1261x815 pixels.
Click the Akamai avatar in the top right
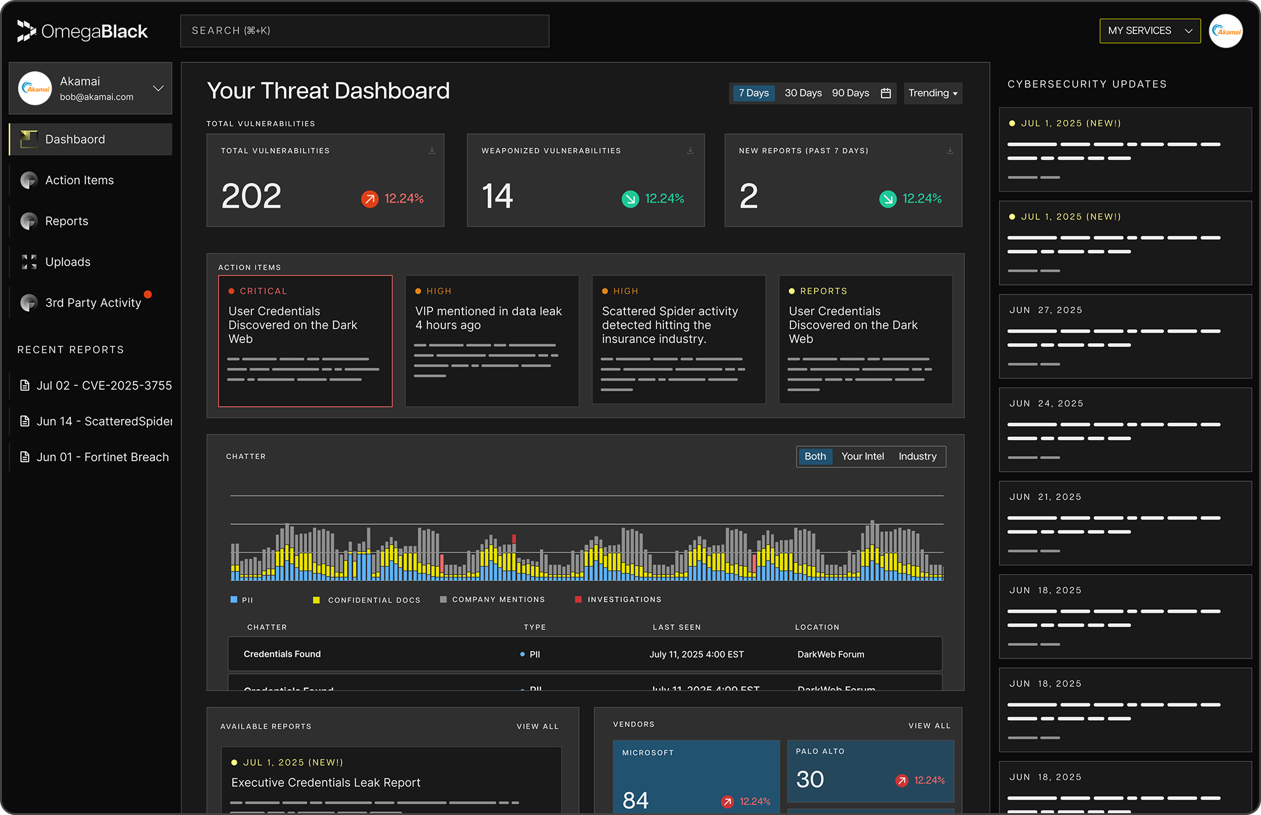click(1225, 31)
